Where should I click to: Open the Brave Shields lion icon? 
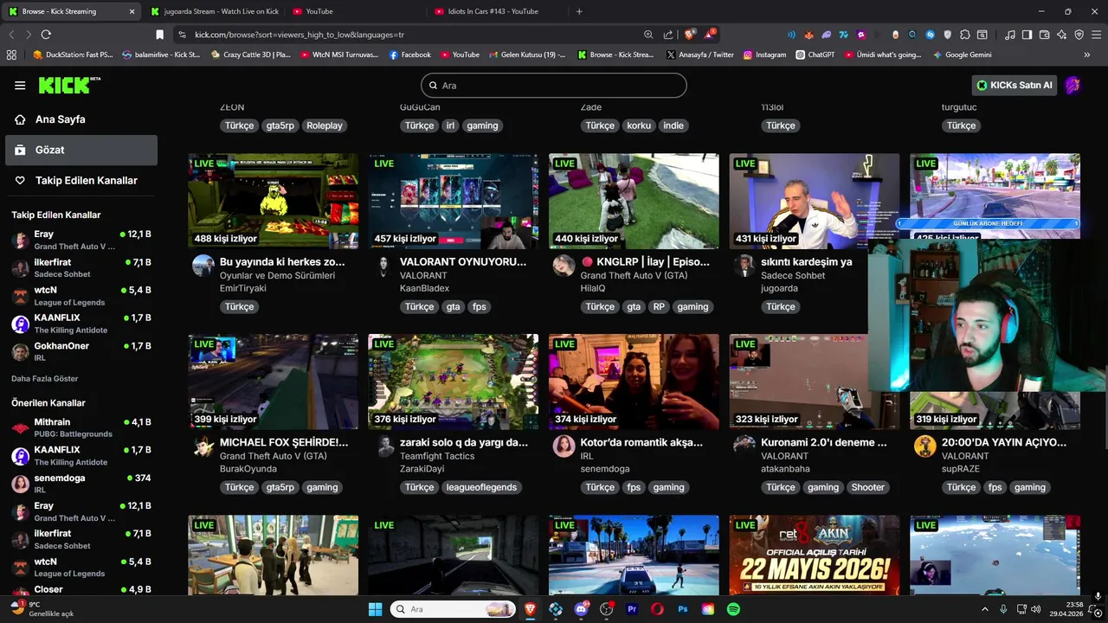coord(690,35)
